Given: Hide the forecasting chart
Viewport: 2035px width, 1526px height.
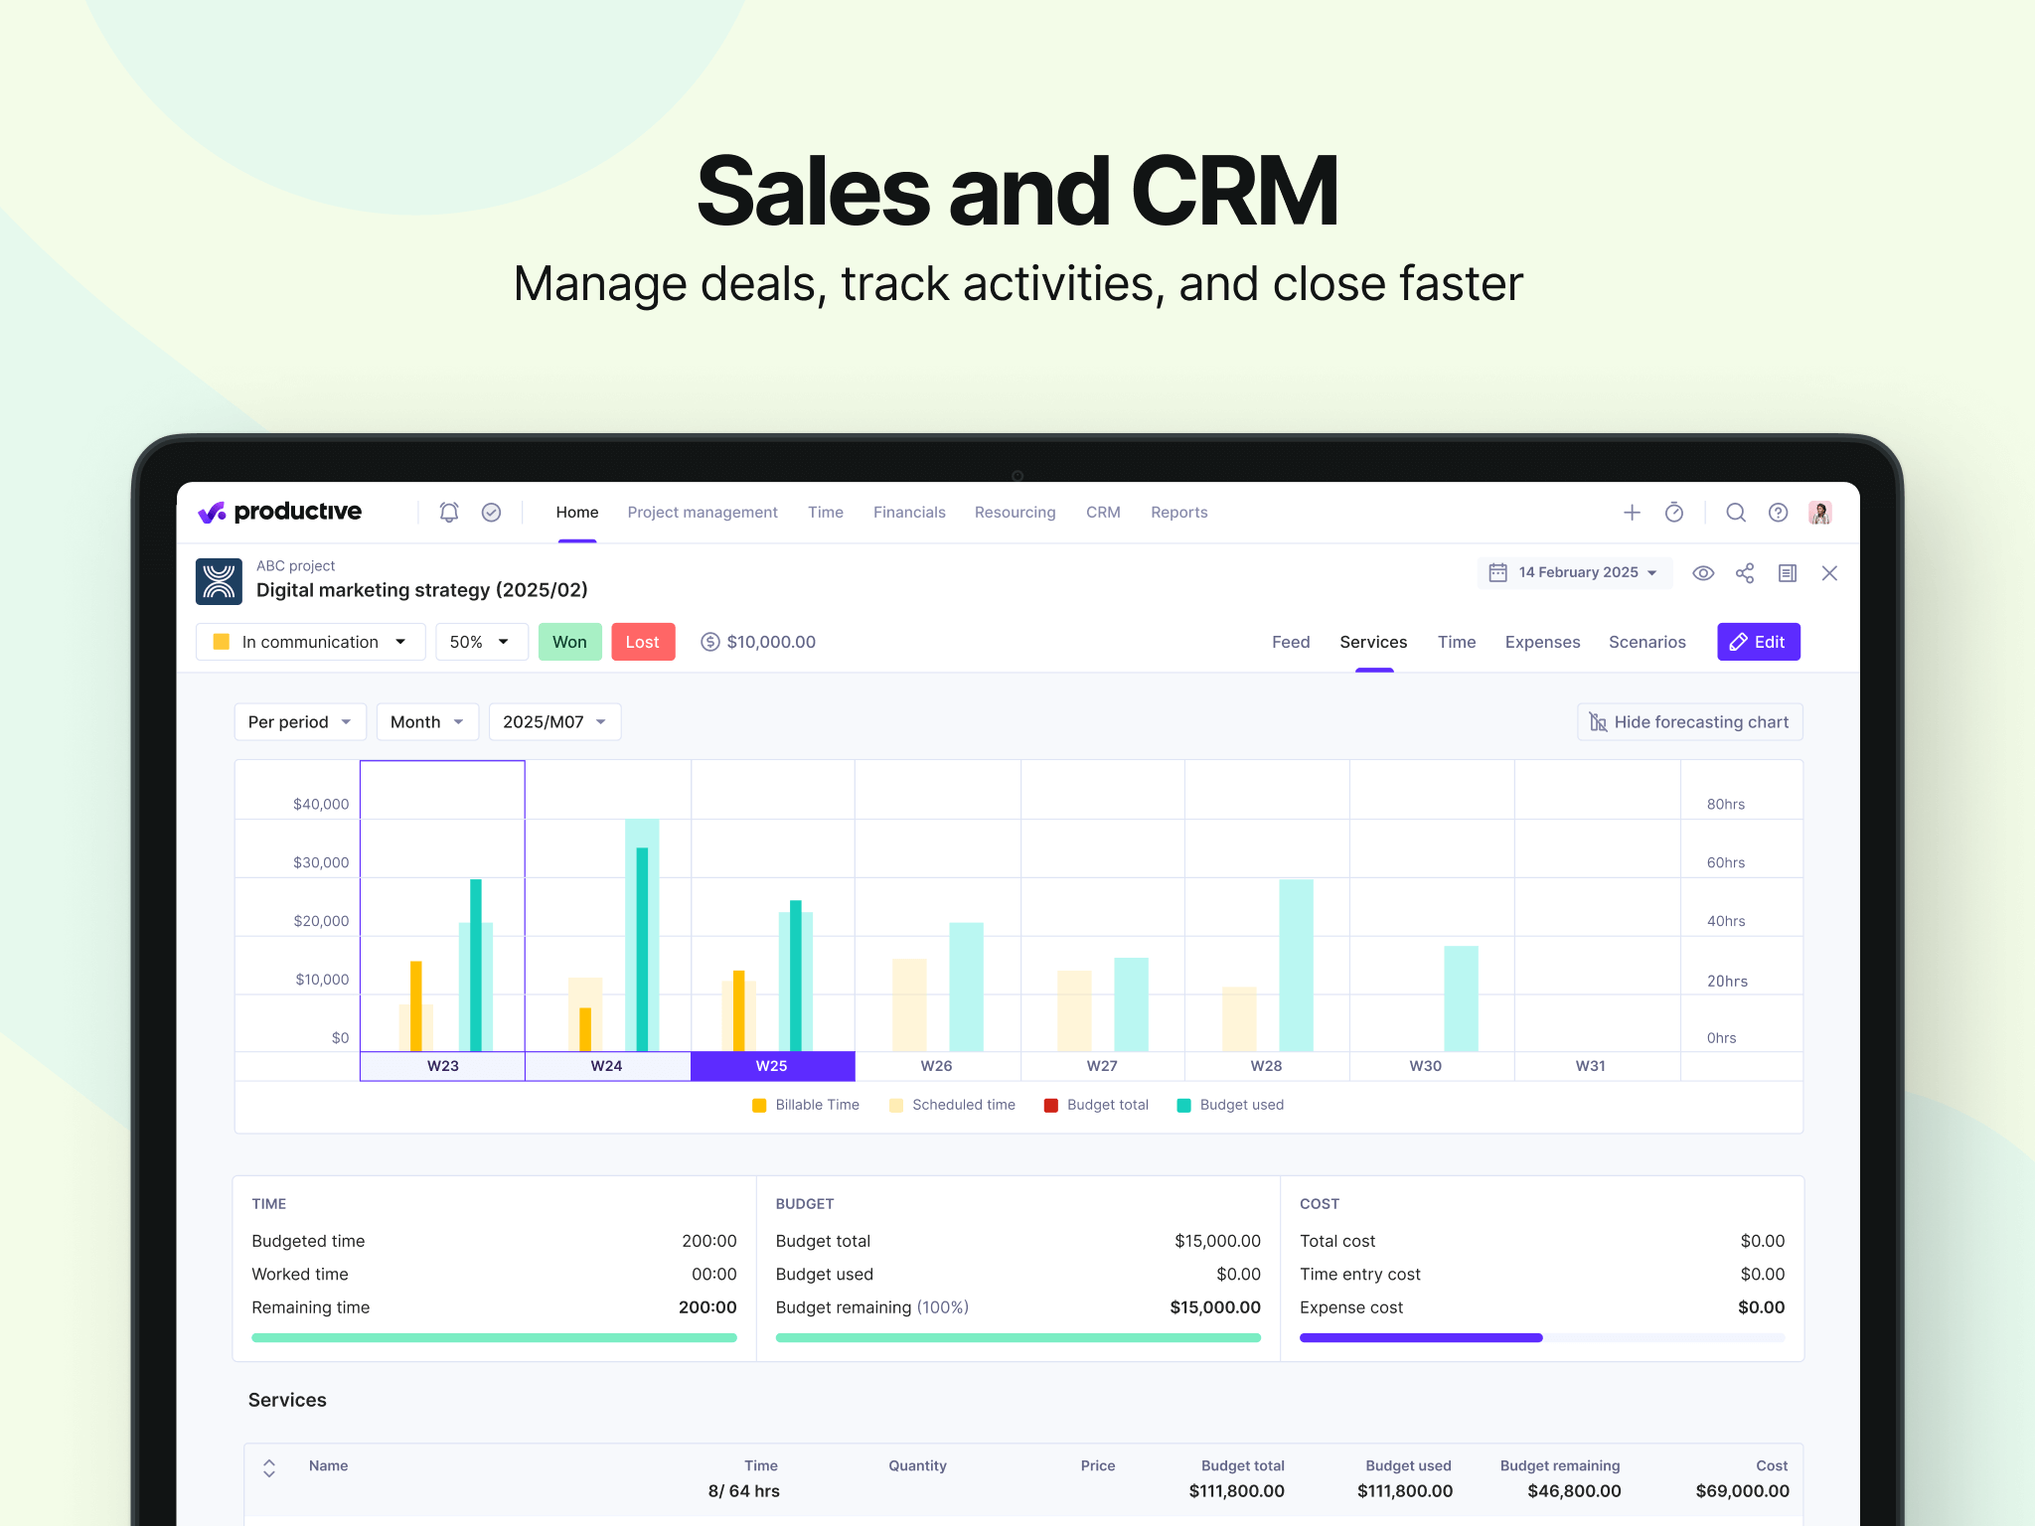Looking at the screenshot, I should tap(1689, 722).
